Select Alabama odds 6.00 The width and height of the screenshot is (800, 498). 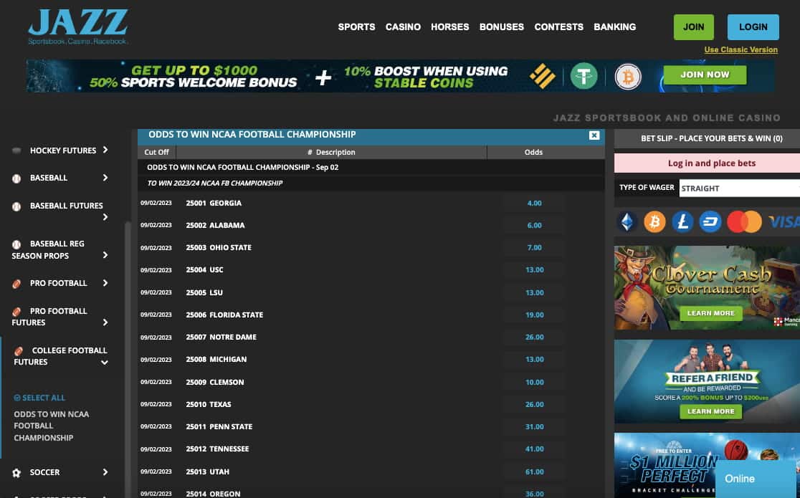(534, 226)
